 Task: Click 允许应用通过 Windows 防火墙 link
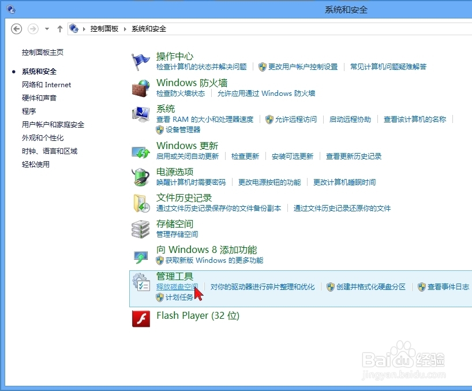pyautogui.click(x=266, y=94)
